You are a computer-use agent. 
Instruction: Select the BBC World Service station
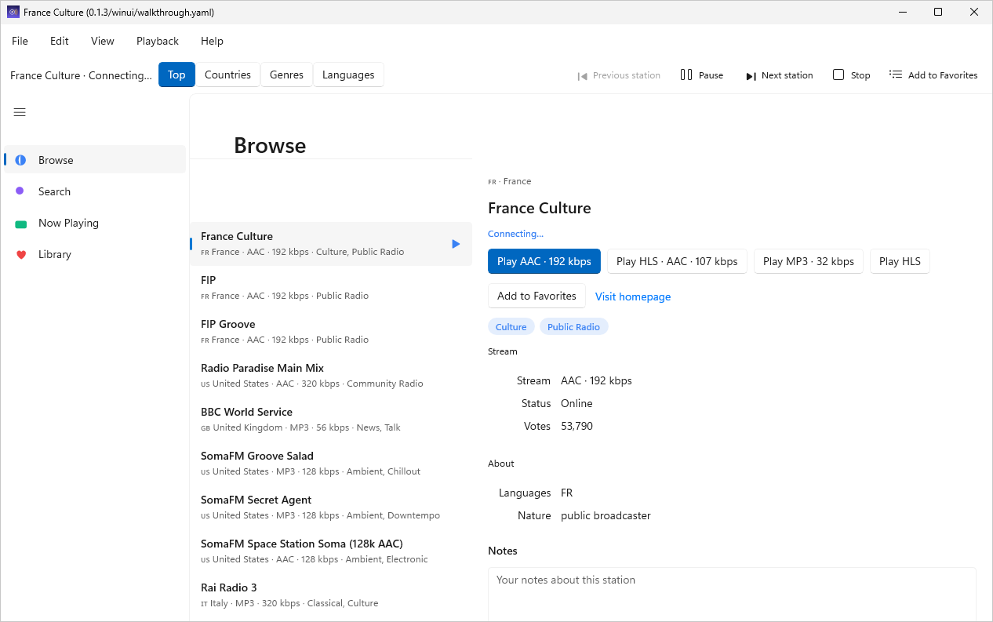(x=331, y=420)
